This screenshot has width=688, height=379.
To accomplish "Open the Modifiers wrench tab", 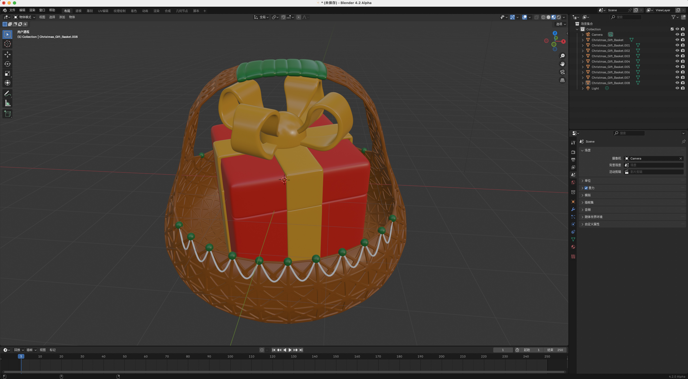I will point(573,209).
